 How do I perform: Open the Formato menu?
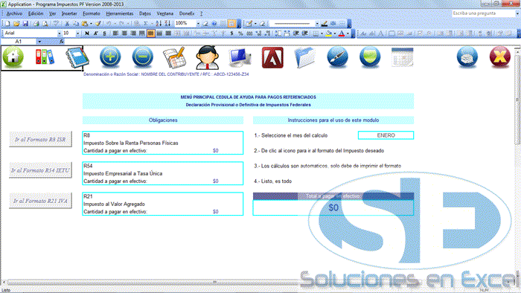pyautogui.click(x=92, y=13)
